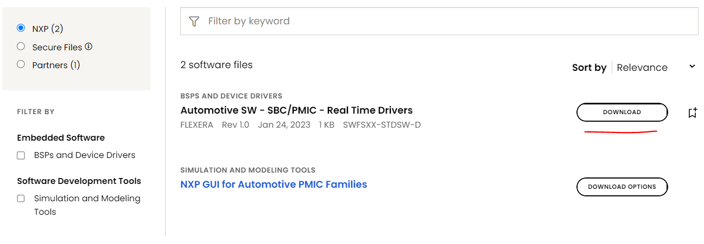Click the Automotive SW - SBC/PMIC title

tap(296, 110)
